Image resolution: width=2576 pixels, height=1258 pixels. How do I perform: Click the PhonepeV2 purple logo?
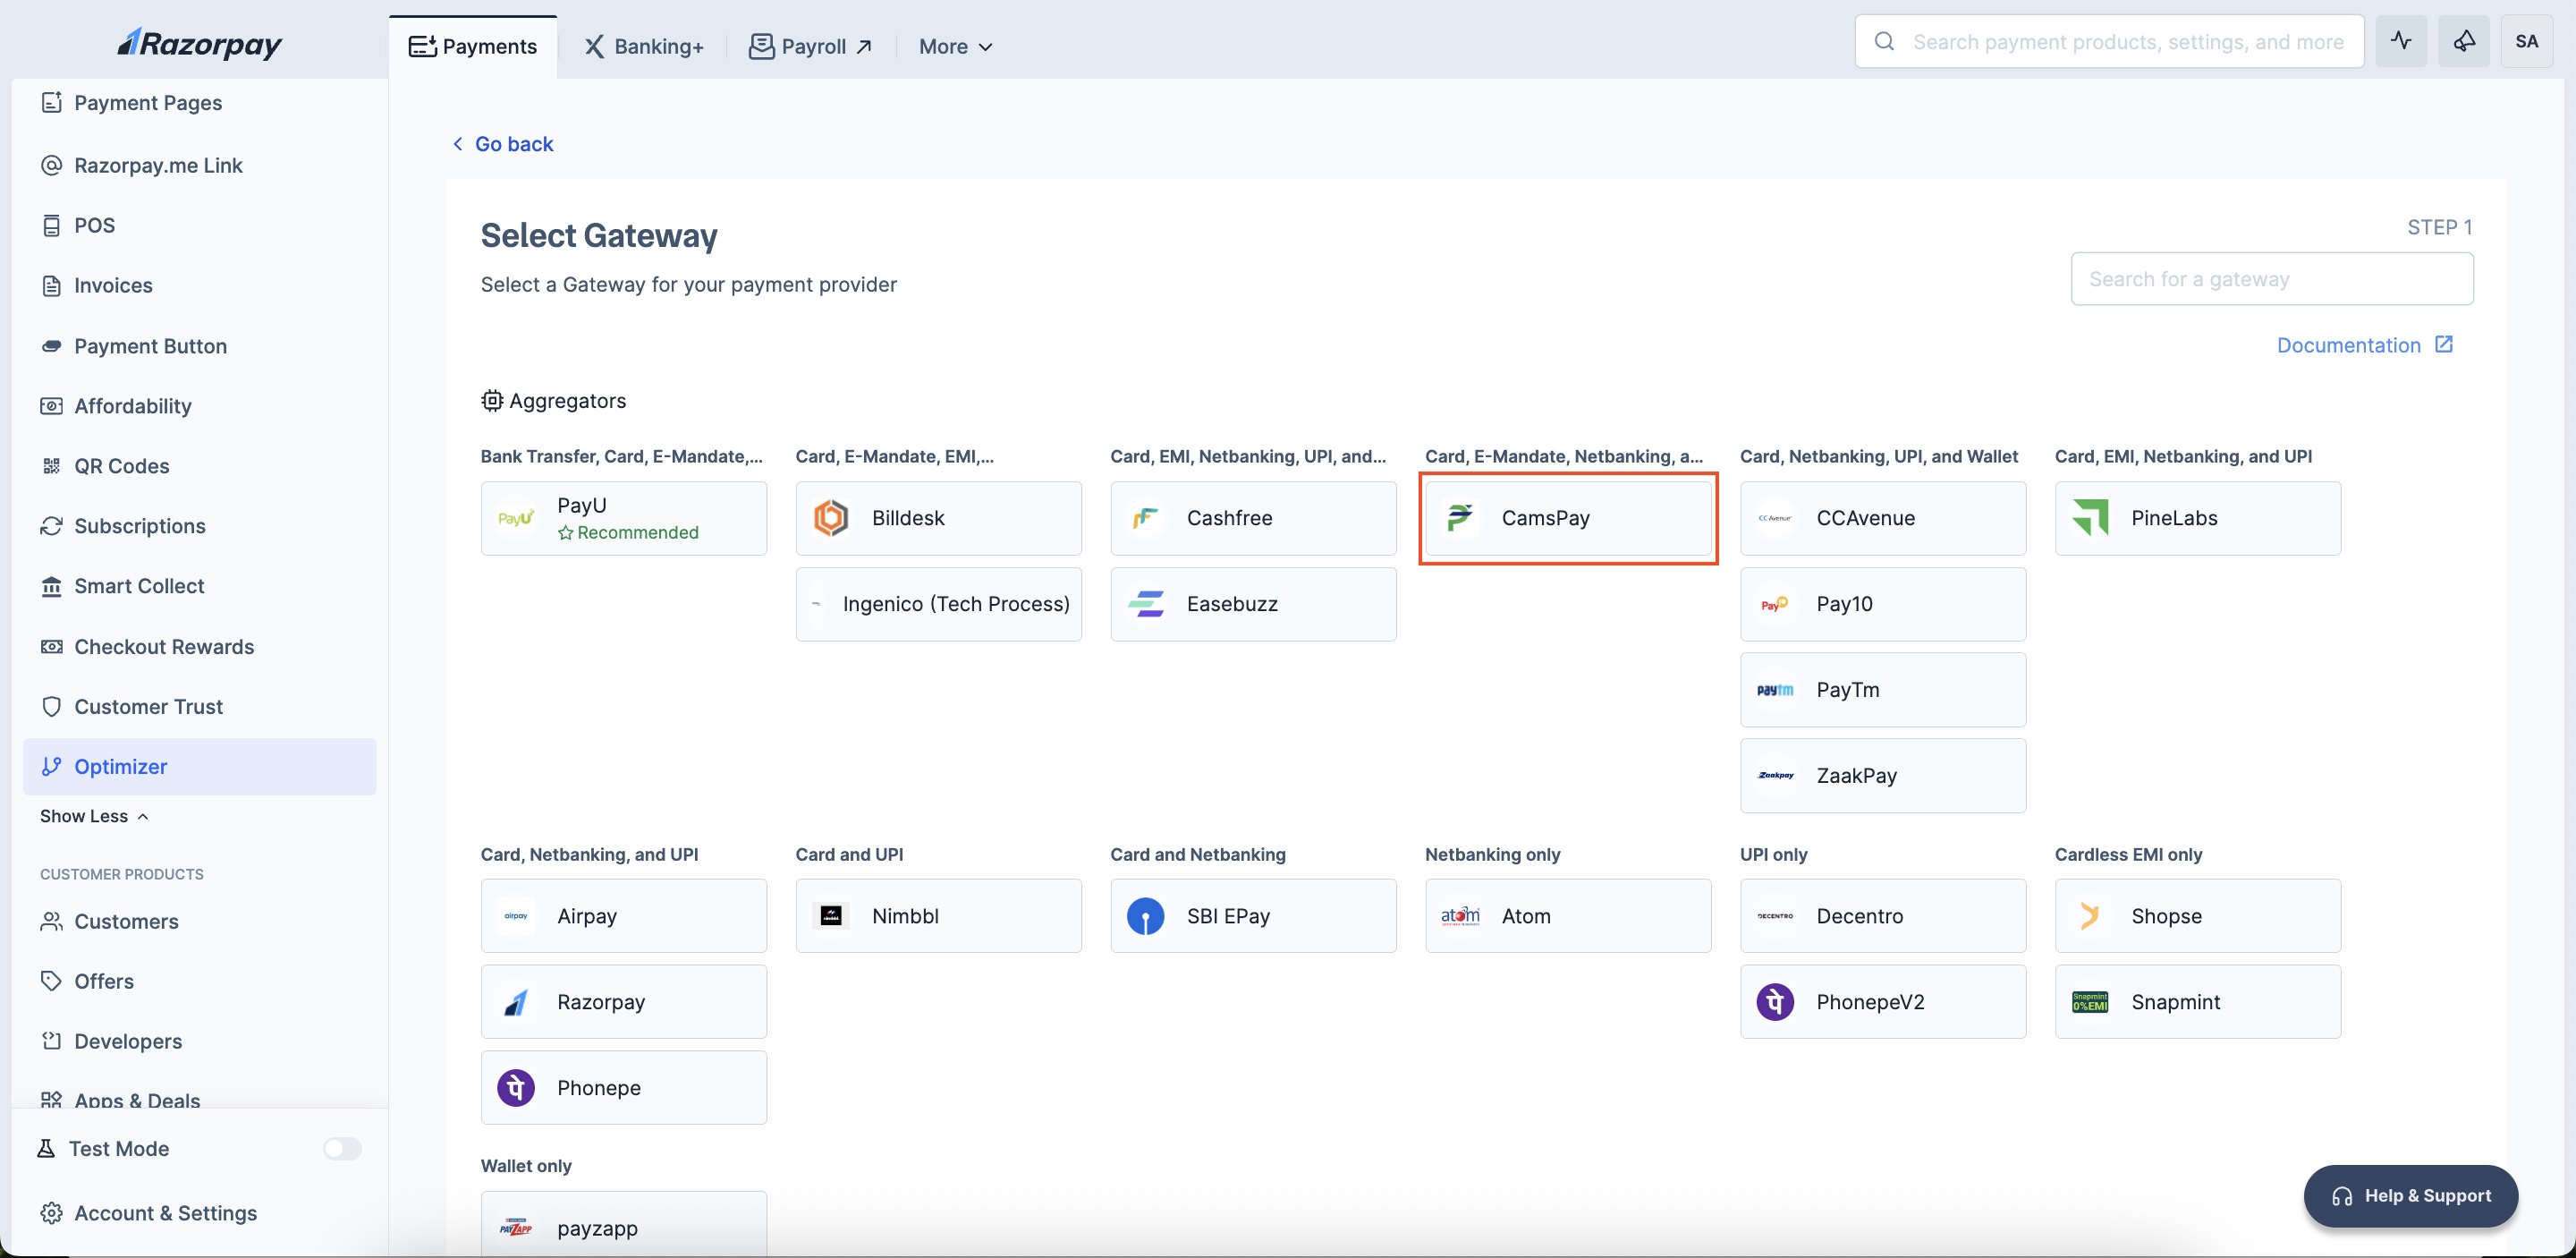click(x=1775, y=1002)
